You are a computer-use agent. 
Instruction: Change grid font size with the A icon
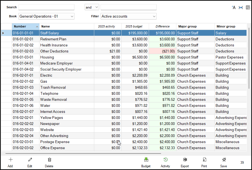(x=234, y=7)
